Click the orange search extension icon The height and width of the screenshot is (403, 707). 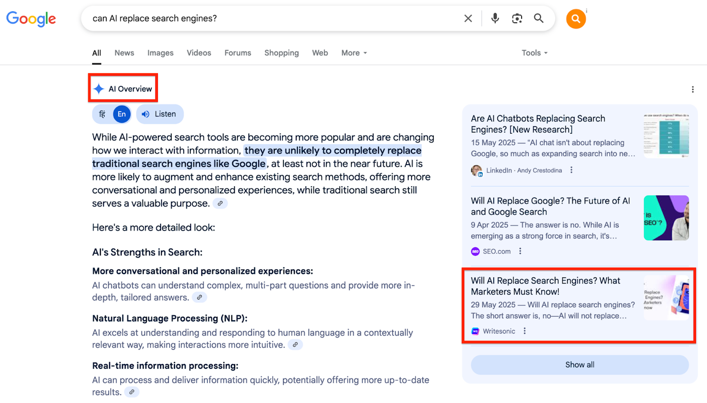pyautogui.click(x=576, y=19)
